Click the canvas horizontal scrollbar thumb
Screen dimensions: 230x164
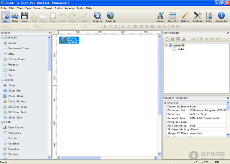point(81,158)
